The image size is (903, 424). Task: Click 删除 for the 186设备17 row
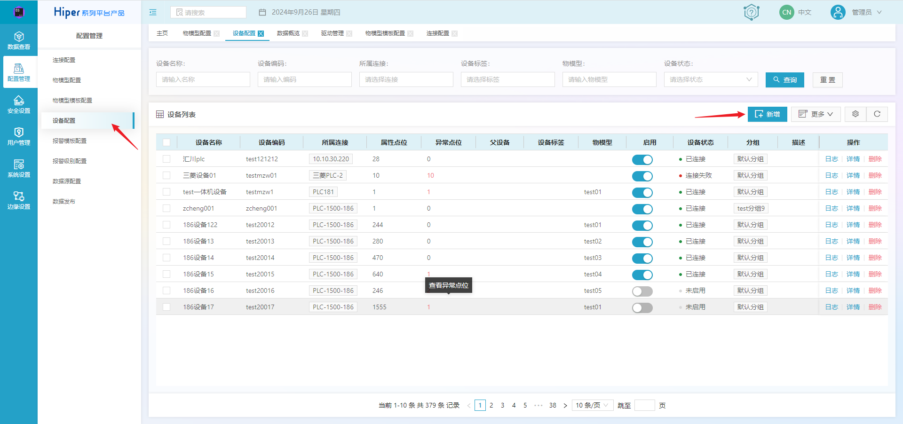(x=875, y=307)
